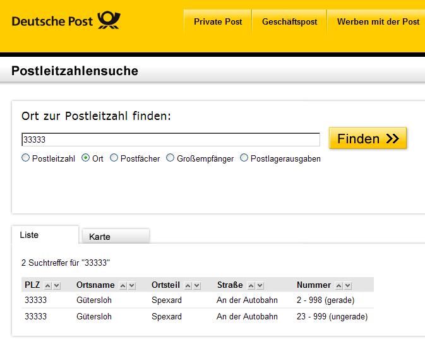Sort PLZ column descending

(x=56, y=286)
